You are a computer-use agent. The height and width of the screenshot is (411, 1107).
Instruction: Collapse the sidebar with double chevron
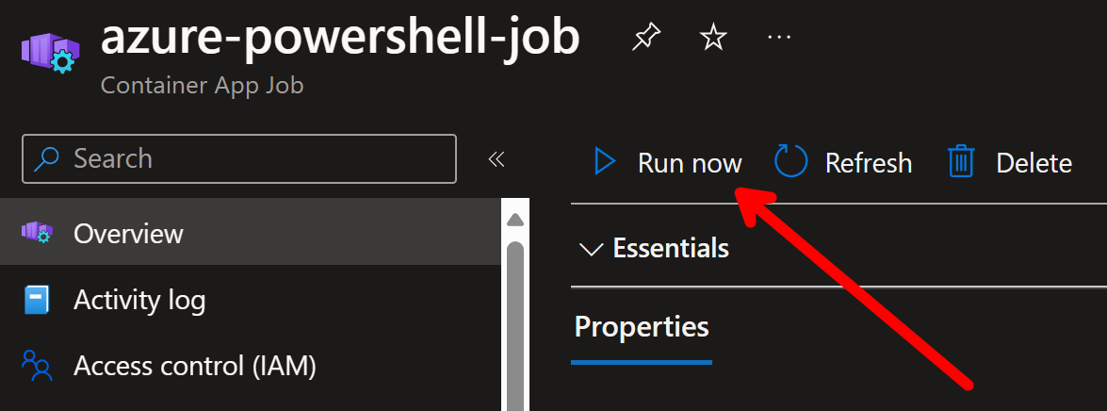[497, 159]
